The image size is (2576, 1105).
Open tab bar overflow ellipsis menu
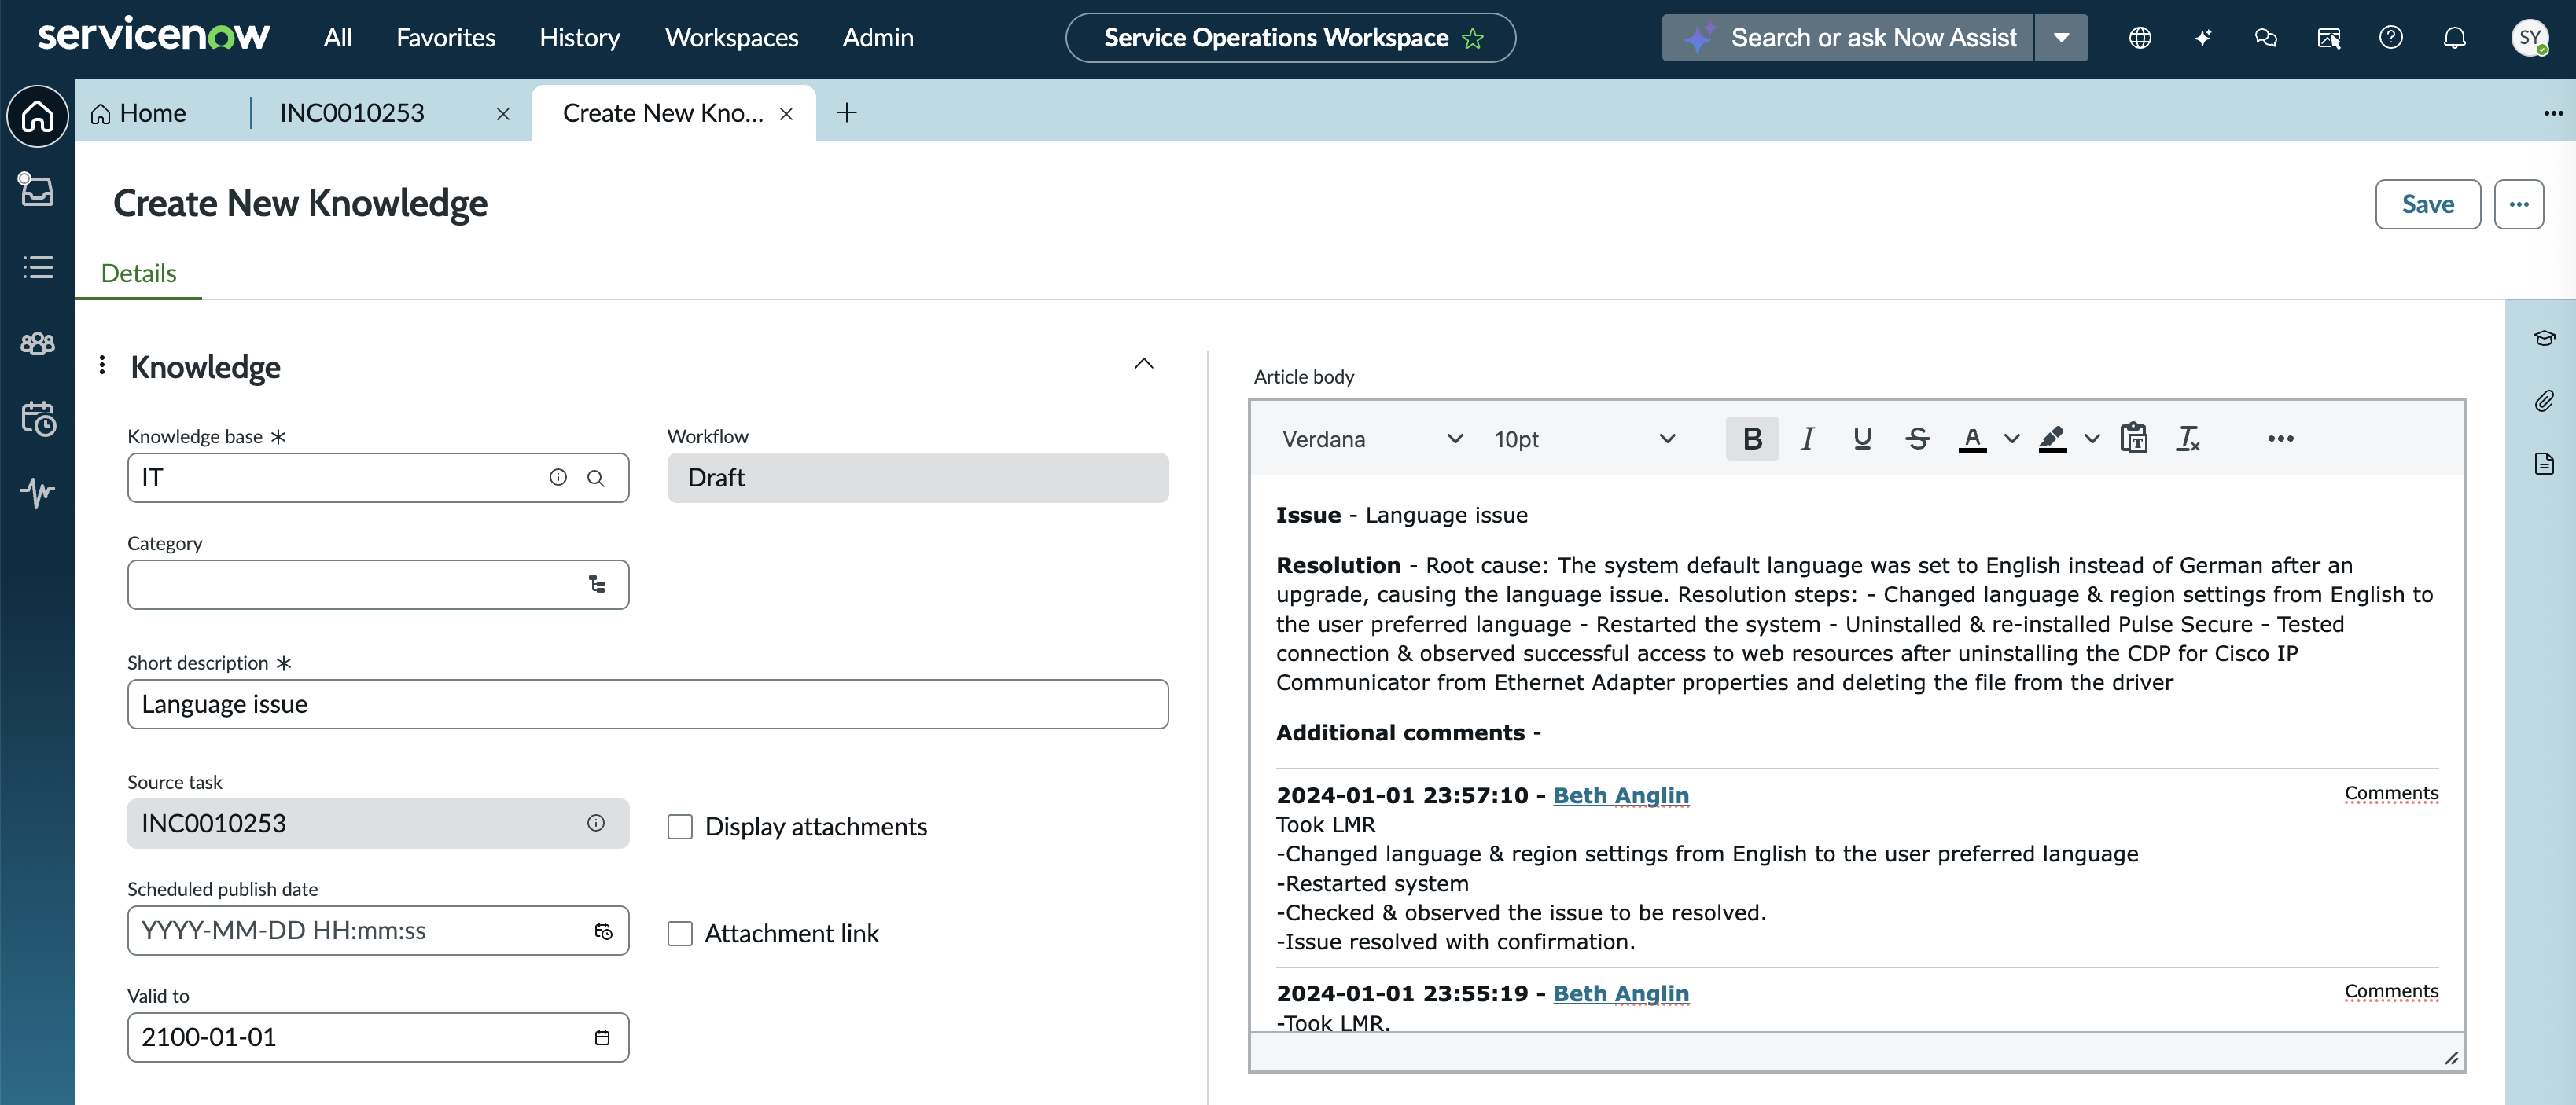(x=2553, y=113)
